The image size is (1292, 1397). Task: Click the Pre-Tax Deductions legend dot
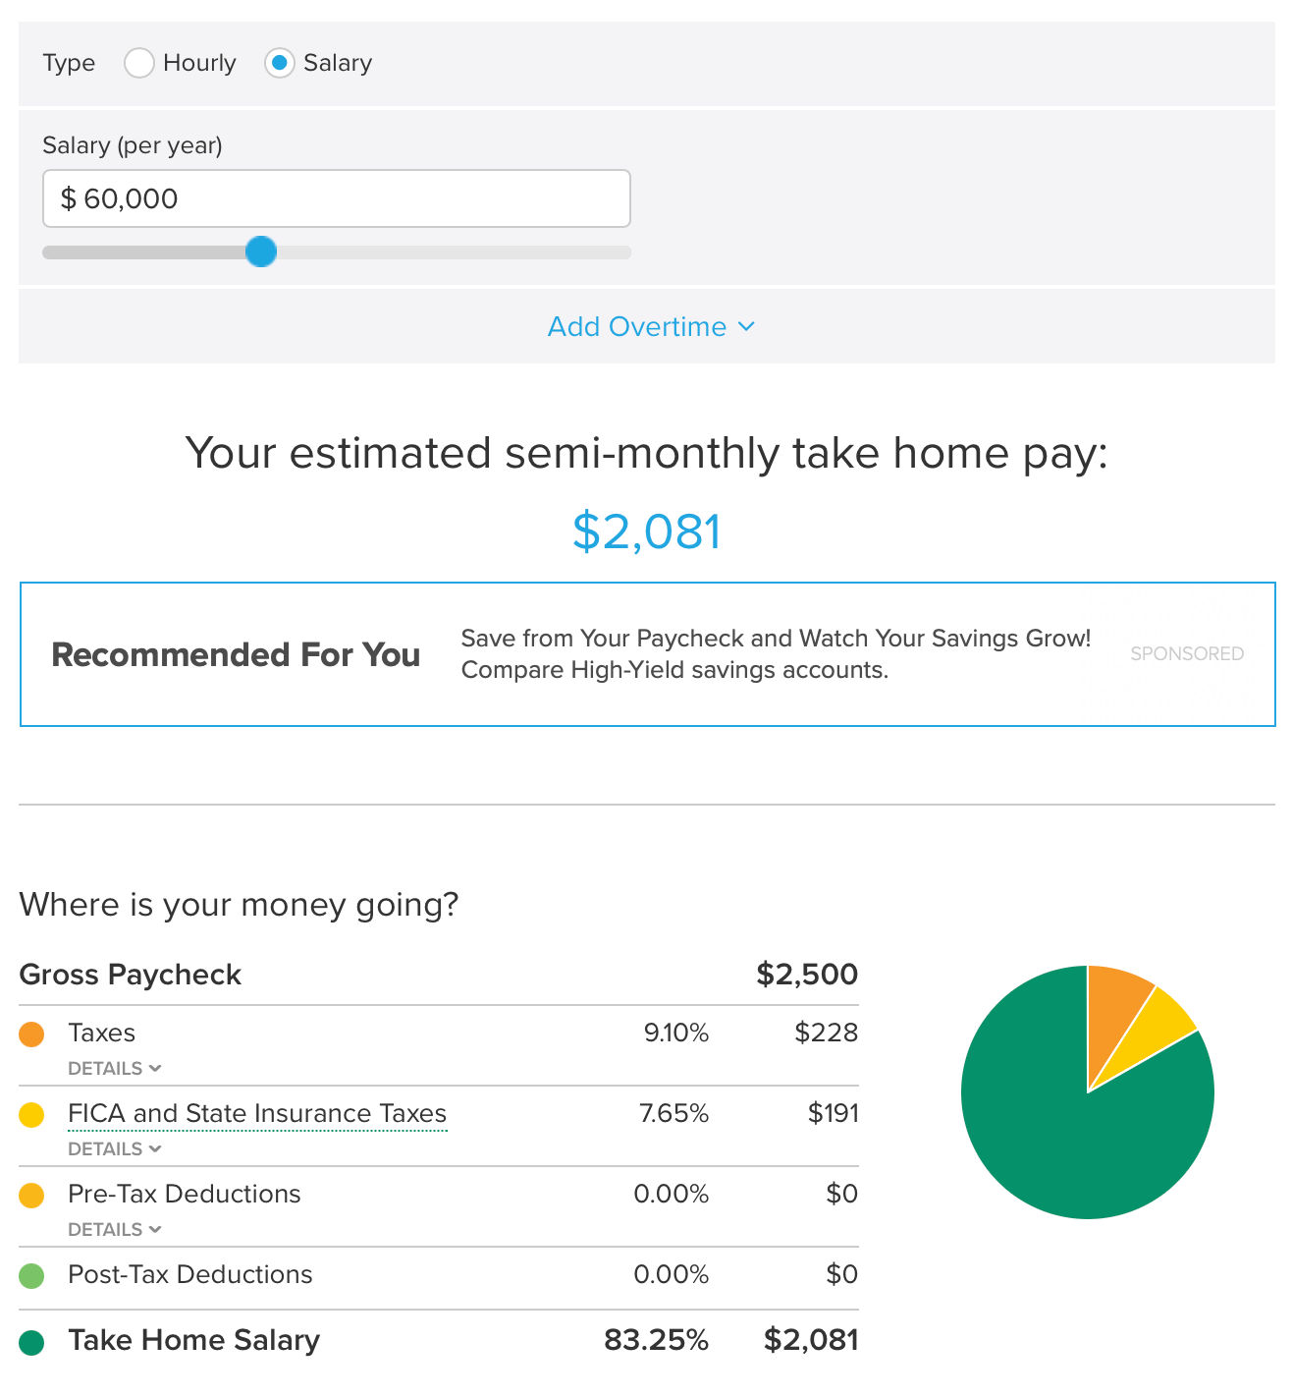click(x=32, y=1195)
